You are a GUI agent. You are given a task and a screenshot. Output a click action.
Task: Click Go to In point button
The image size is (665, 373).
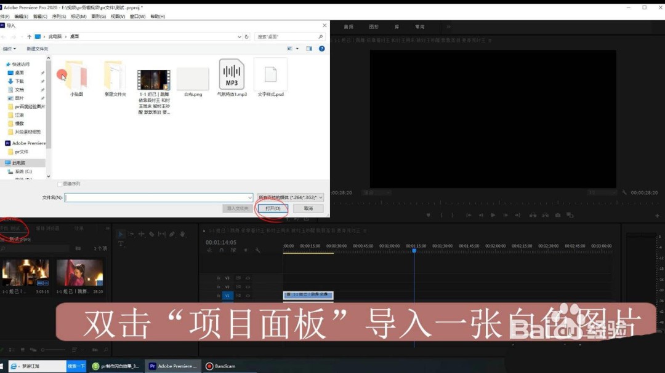pyautogui.click(x=469, y=215)
